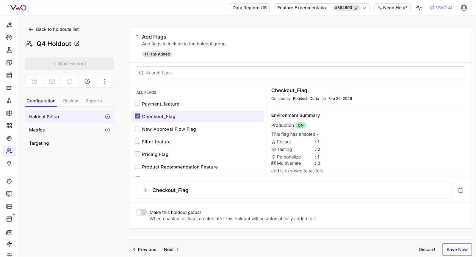The image size is (476, 257).
Task: Click into the Search flags field
Action: [300, 73]
